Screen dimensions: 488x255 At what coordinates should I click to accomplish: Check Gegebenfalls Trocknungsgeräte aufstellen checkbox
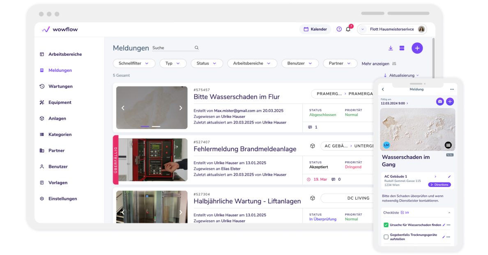[386, 237]
